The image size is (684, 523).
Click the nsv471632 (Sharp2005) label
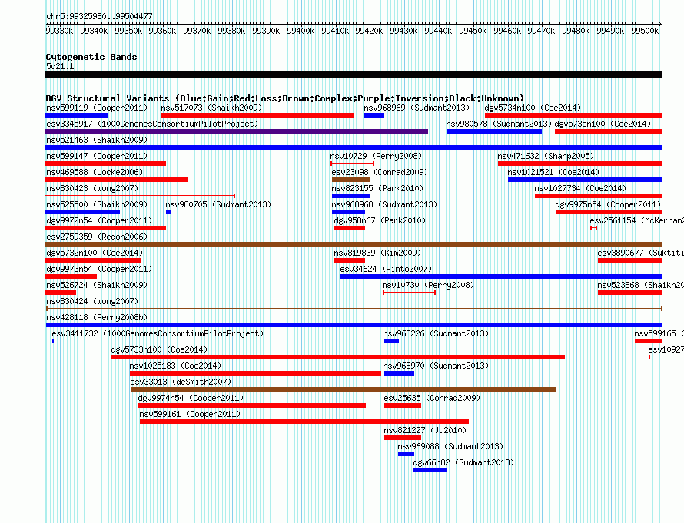(546, 156)
